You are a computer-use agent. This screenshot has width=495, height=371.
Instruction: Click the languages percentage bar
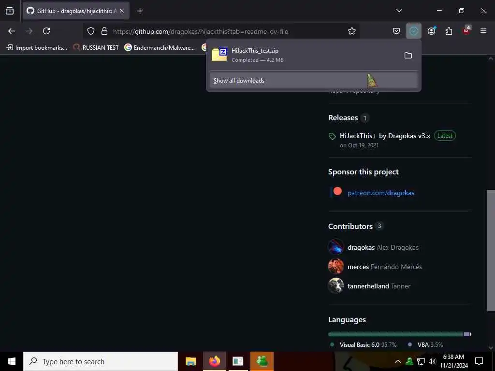[400, 334]
